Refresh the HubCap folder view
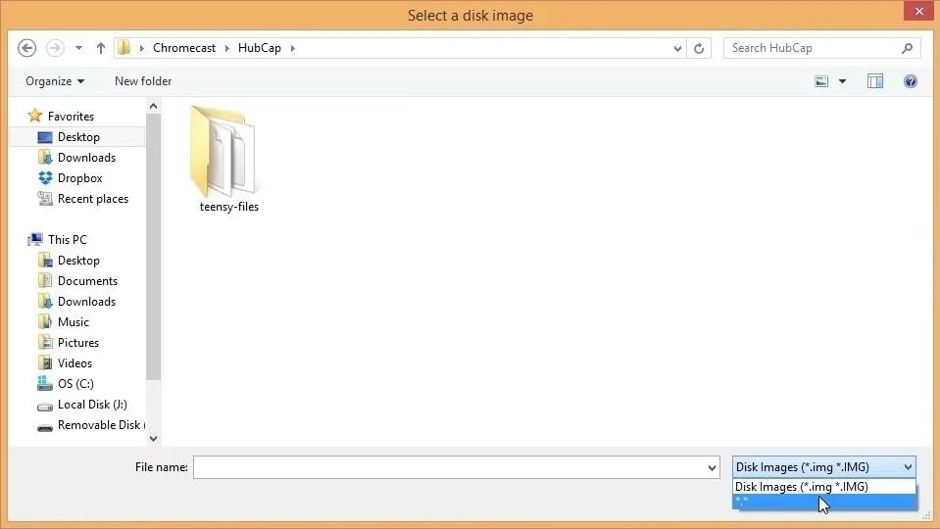The image size is (940, 529). point(699,49)
